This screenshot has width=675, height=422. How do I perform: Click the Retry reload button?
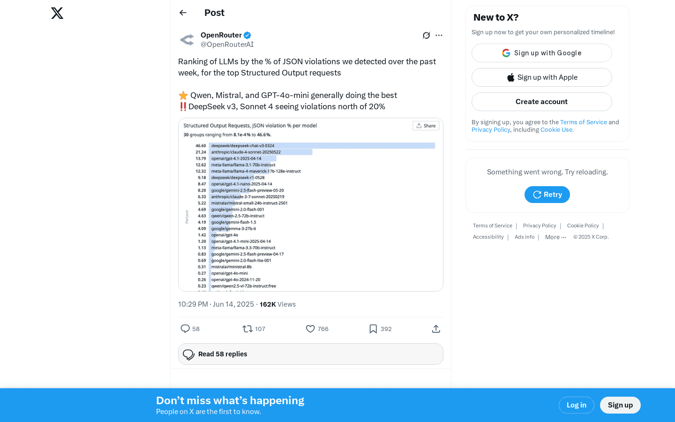click(547, 195)
